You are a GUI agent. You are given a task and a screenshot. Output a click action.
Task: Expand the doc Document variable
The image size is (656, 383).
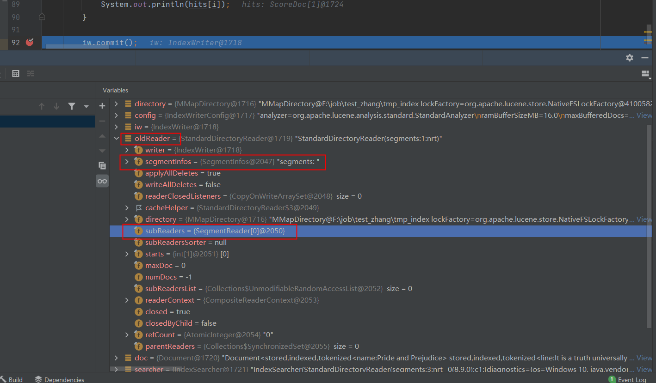[116, 358]
